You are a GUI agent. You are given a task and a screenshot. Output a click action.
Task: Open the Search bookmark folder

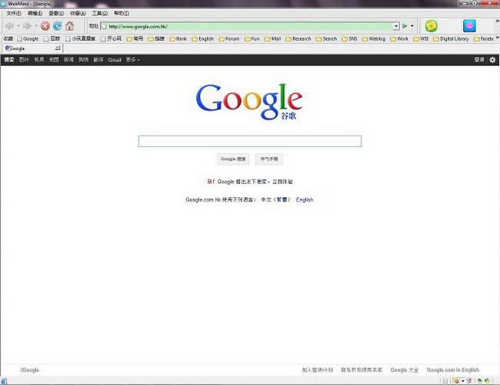[326, 39]
